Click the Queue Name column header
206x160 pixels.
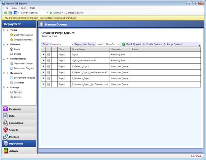point(90,49)
